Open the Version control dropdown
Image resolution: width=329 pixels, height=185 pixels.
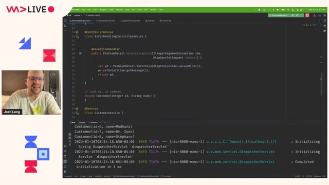94,15
